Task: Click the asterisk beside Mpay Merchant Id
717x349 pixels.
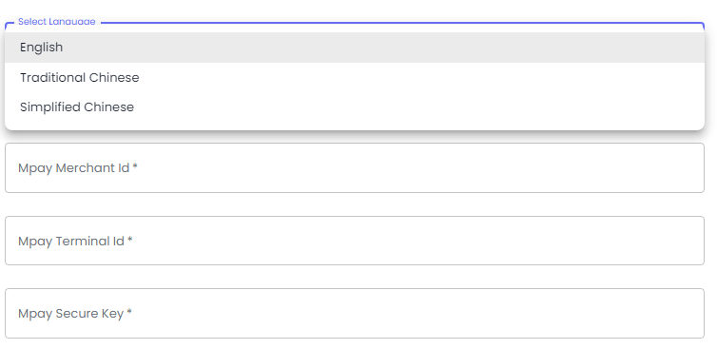Action: pyautogui.click(x=135, y=167)
